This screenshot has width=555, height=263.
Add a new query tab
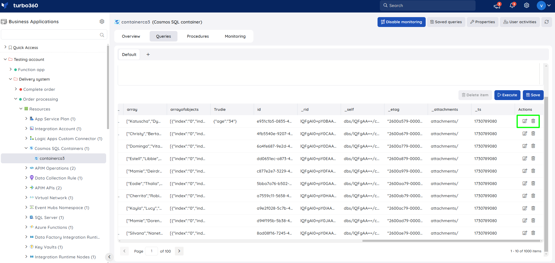148,55
